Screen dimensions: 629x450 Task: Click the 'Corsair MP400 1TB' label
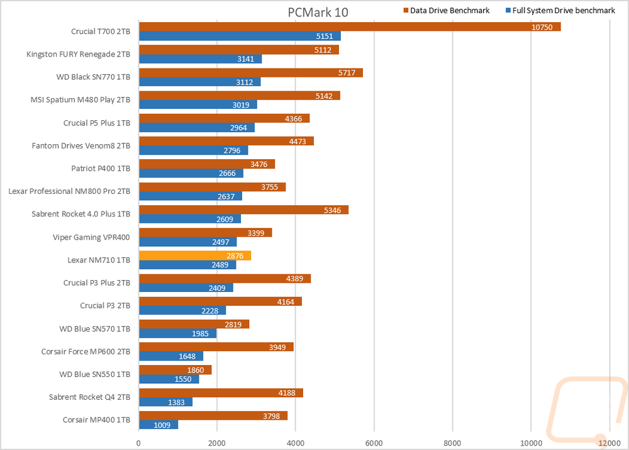[x=97, y=420]
